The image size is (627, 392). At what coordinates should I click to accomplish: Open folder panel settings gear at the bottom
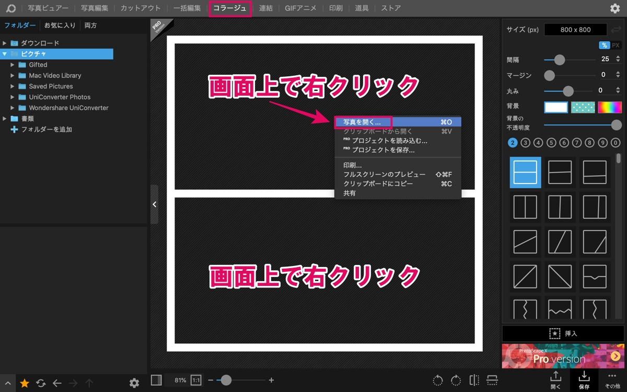134,383
